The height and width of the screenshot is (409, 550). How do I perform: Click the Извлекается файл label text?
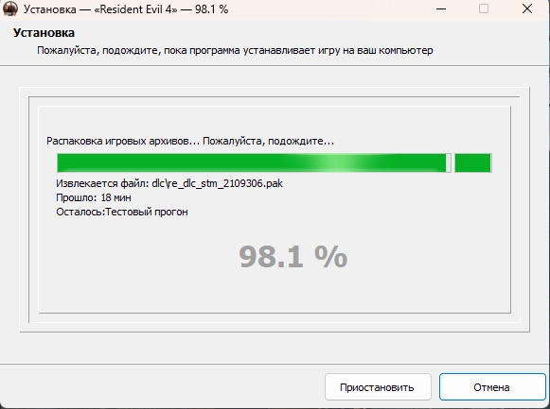(103, 183)
